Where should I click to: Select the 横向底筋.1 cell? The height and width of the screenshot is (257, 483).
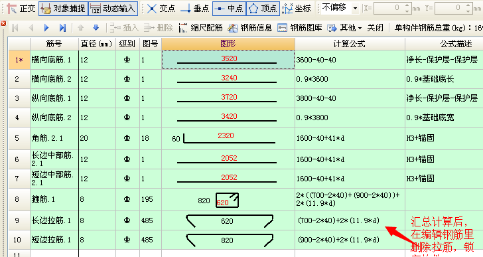pos(54,60)
